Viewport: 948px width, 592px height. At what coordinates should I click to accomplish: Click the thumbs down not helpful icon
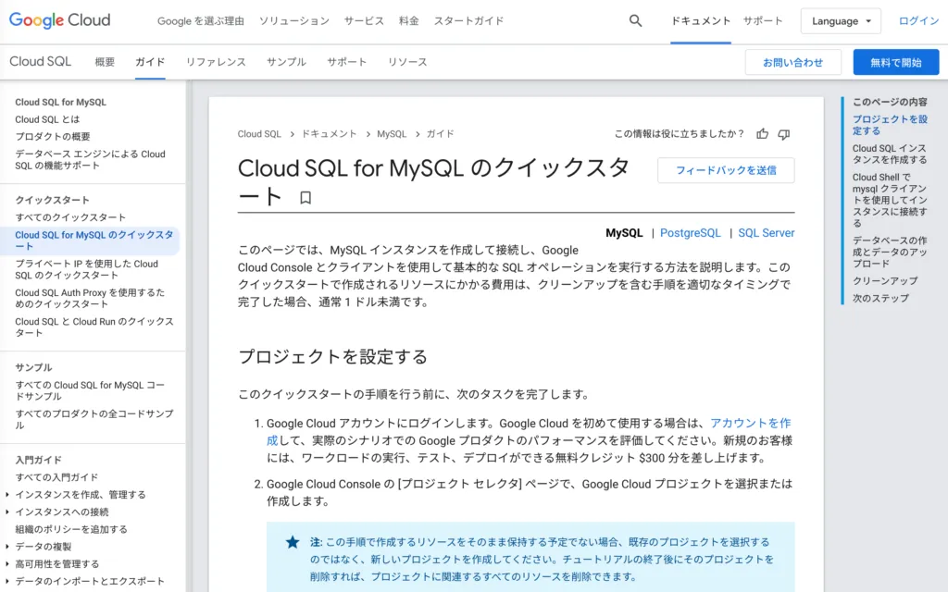click(783, 134)
